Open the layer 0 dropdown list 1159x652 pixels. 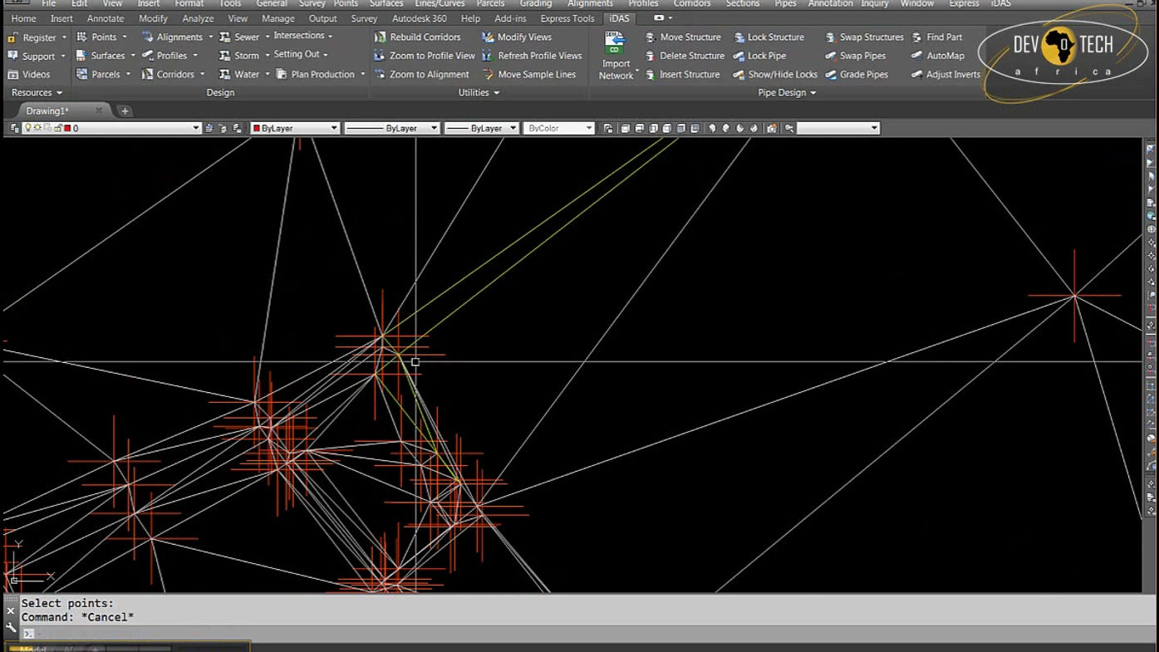[x=196, y=128]
